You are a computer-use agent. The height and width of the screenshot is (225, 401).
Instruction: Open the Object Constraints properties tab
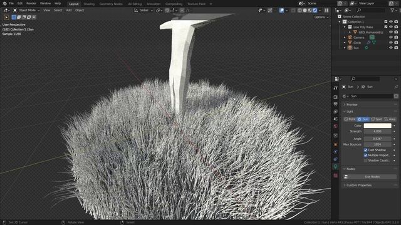pos(336,159)
